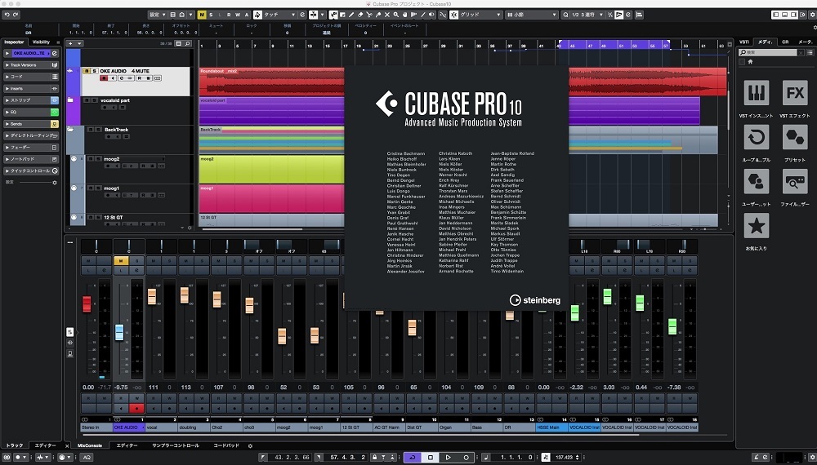The height and width of the screenshot is (465, 817).
Task: Click the Quantize Q icon
Action: click(565, 15)
